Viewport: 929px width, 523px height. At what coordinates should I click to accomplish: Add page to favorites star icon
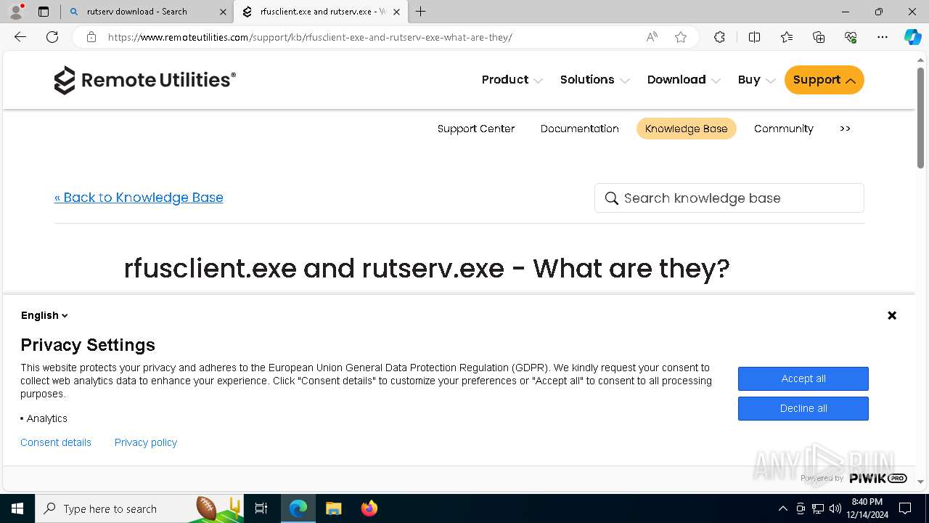(681, 37)
